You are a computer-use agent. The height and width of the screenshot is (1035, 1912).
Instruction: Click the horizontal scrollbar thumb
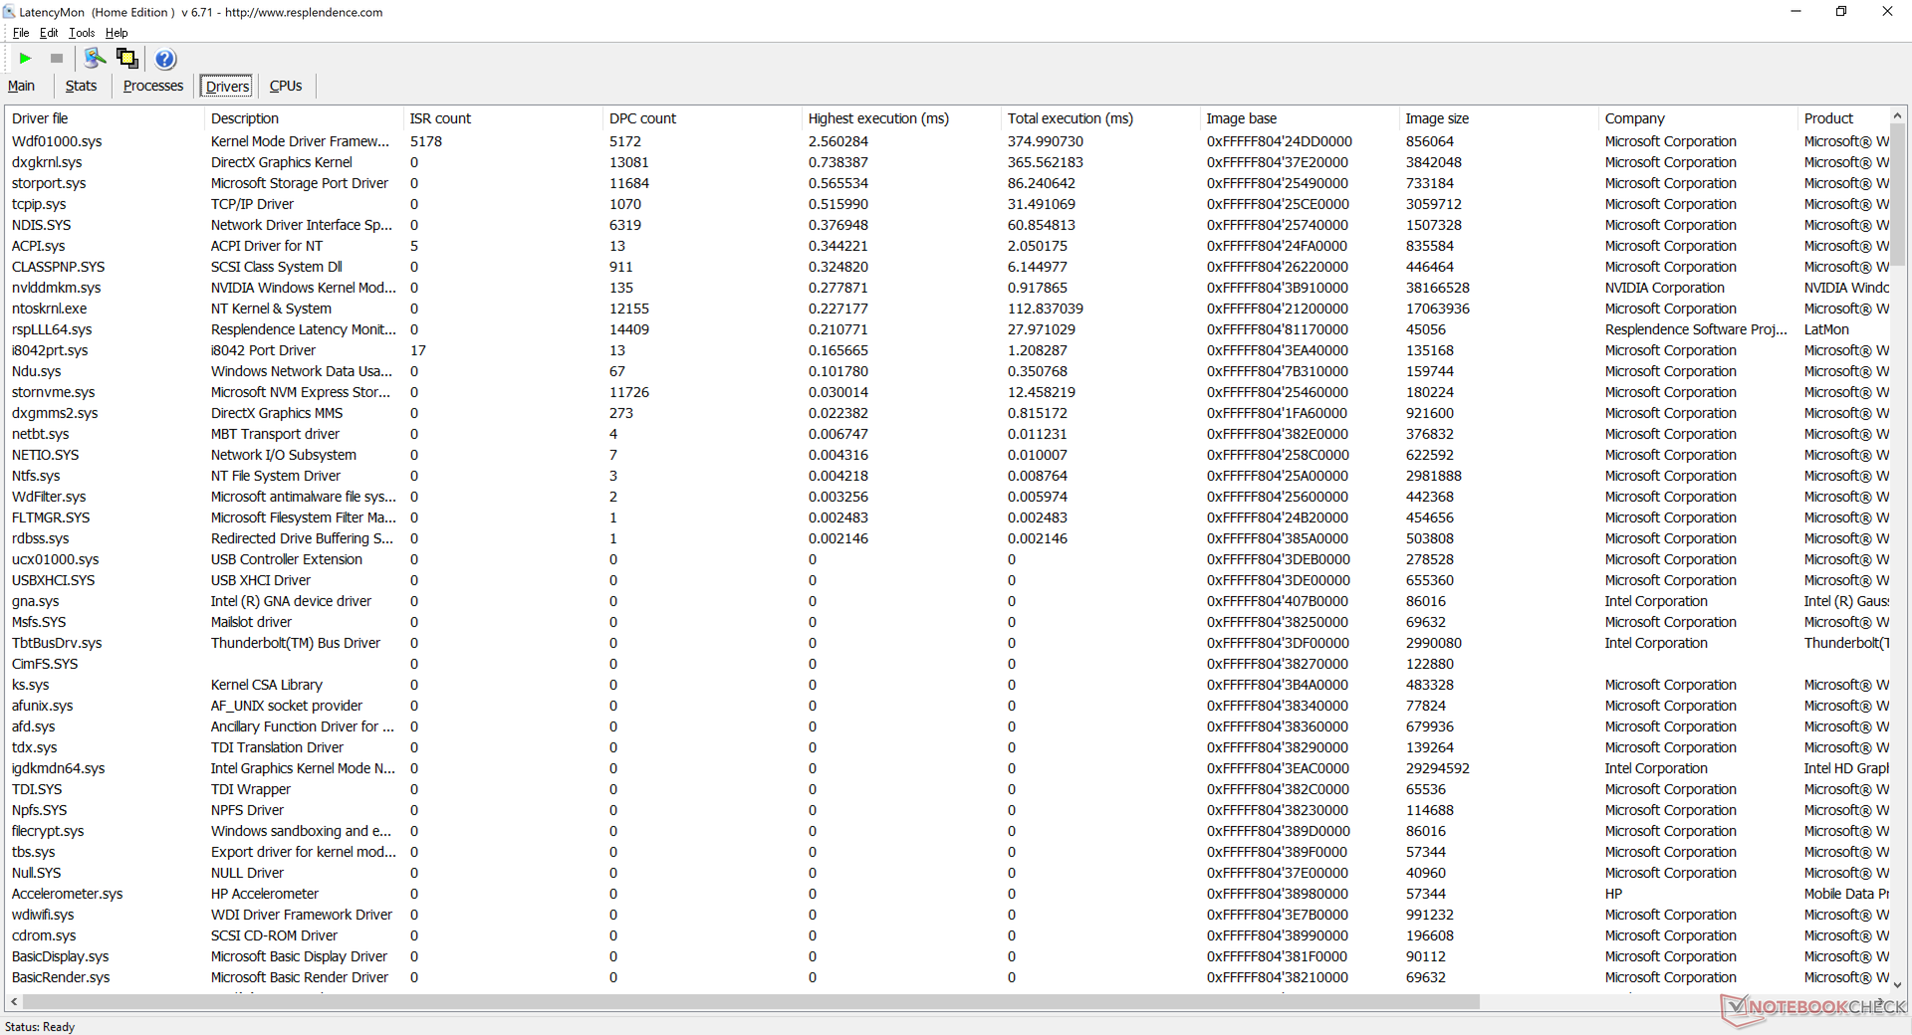point(751,1001)
